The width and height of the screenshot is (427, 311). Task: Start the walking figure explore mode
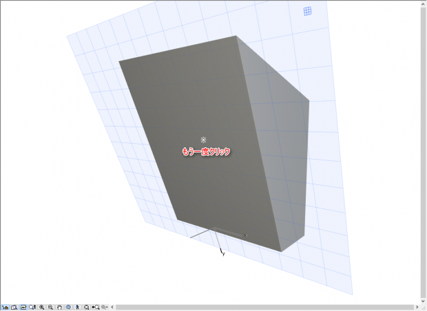(x=77, y=307)
